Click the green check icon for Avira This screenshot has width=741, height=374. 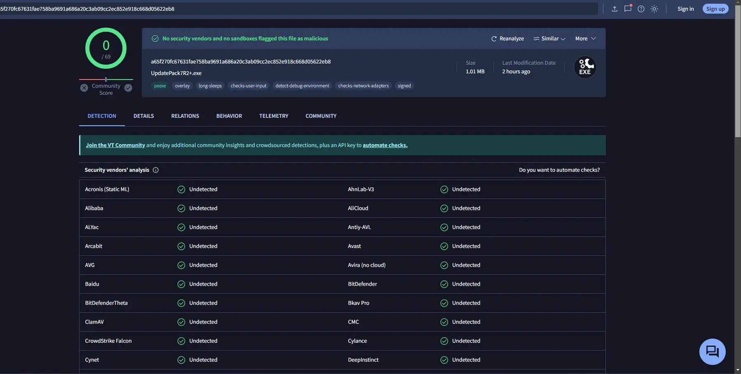pyautogui.click(x=444, y=265)
